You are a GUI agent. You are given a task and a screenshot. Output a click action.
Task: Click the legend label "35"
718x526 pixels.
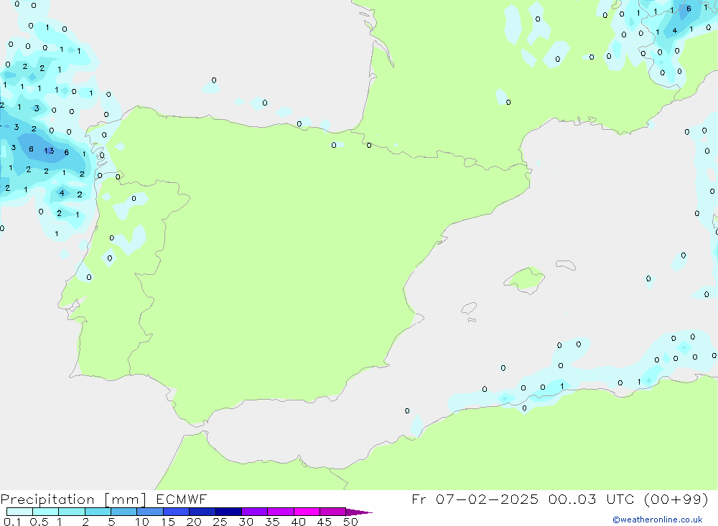tap(272, 522)
